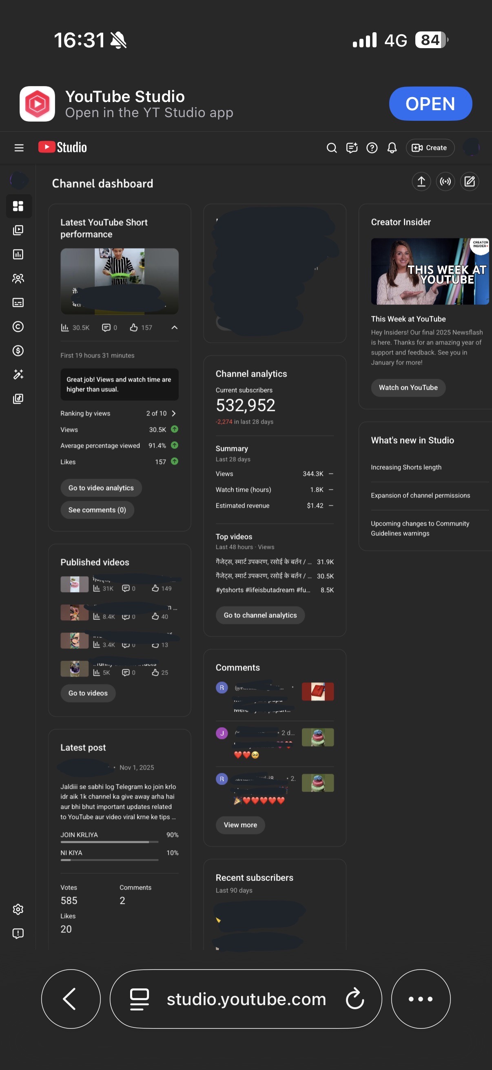
Task: Click the JOIN KRLIYA poll result bar
Action: [x=110, y=841]
